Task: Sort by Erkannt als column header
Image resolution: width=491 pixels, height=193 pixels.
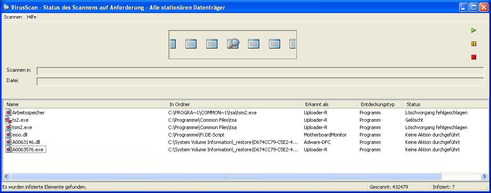Action: point(329,104)
